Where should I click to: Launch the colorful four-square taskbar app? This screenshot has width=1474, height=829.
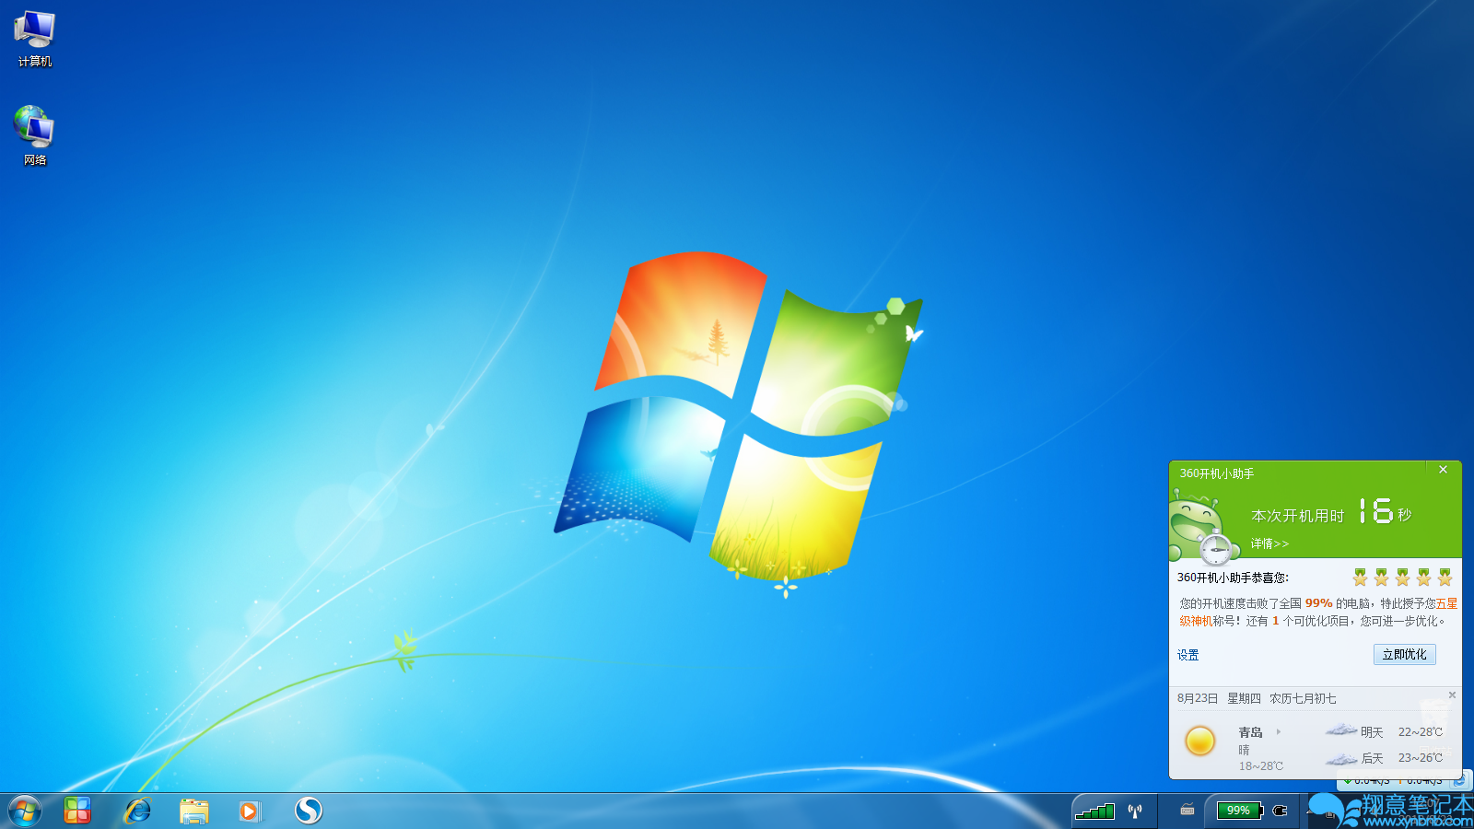pyautogui.click(x=78, y=811)
